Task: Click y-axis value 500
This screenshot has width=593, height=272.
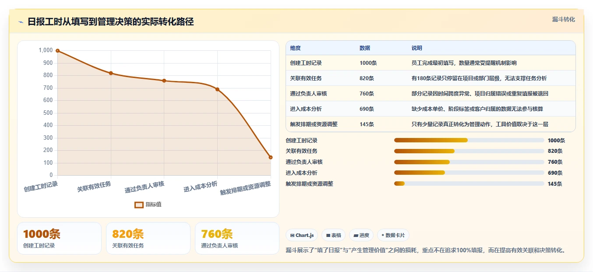Action: coord(48,113)
